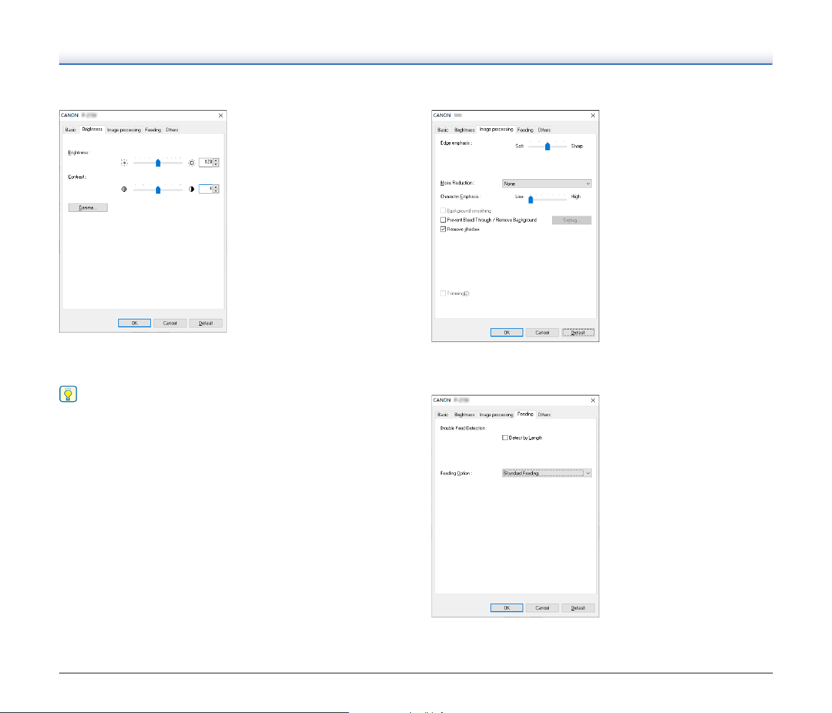832x713 pixels.
Task: Select Feeding tab in Image processing dialog
Action: (x=525, y=130)
